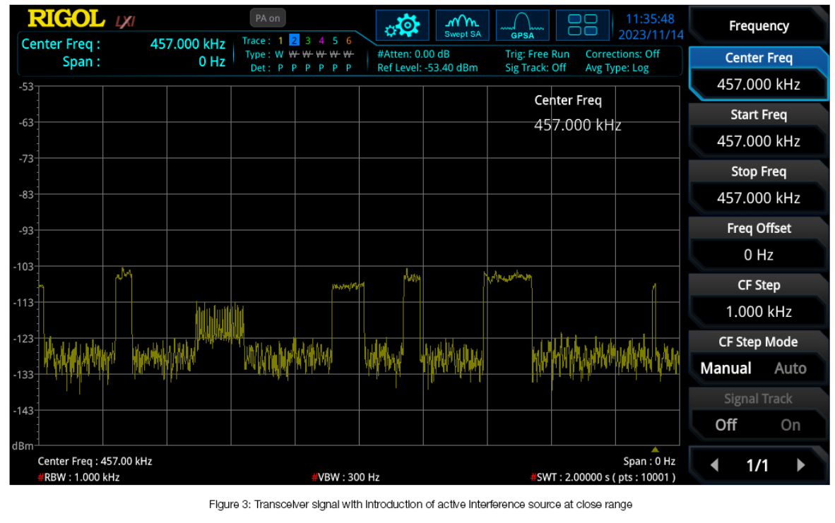
Task: Open the Frequency menu header
Action: click(x=758, y=26)
